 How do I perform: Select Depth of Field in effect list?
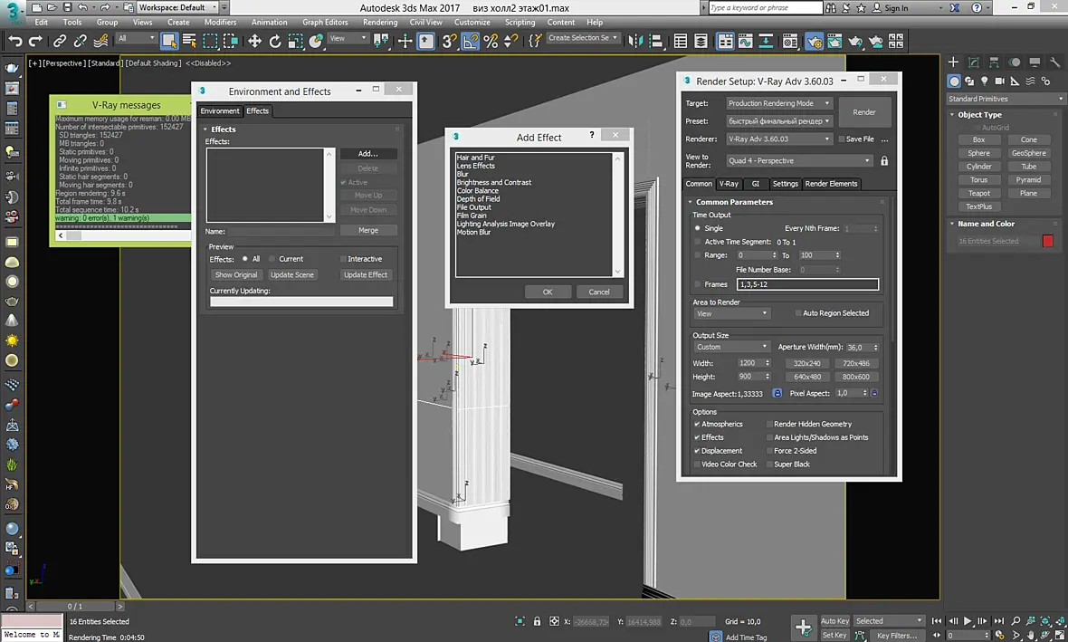coord(478,199)
